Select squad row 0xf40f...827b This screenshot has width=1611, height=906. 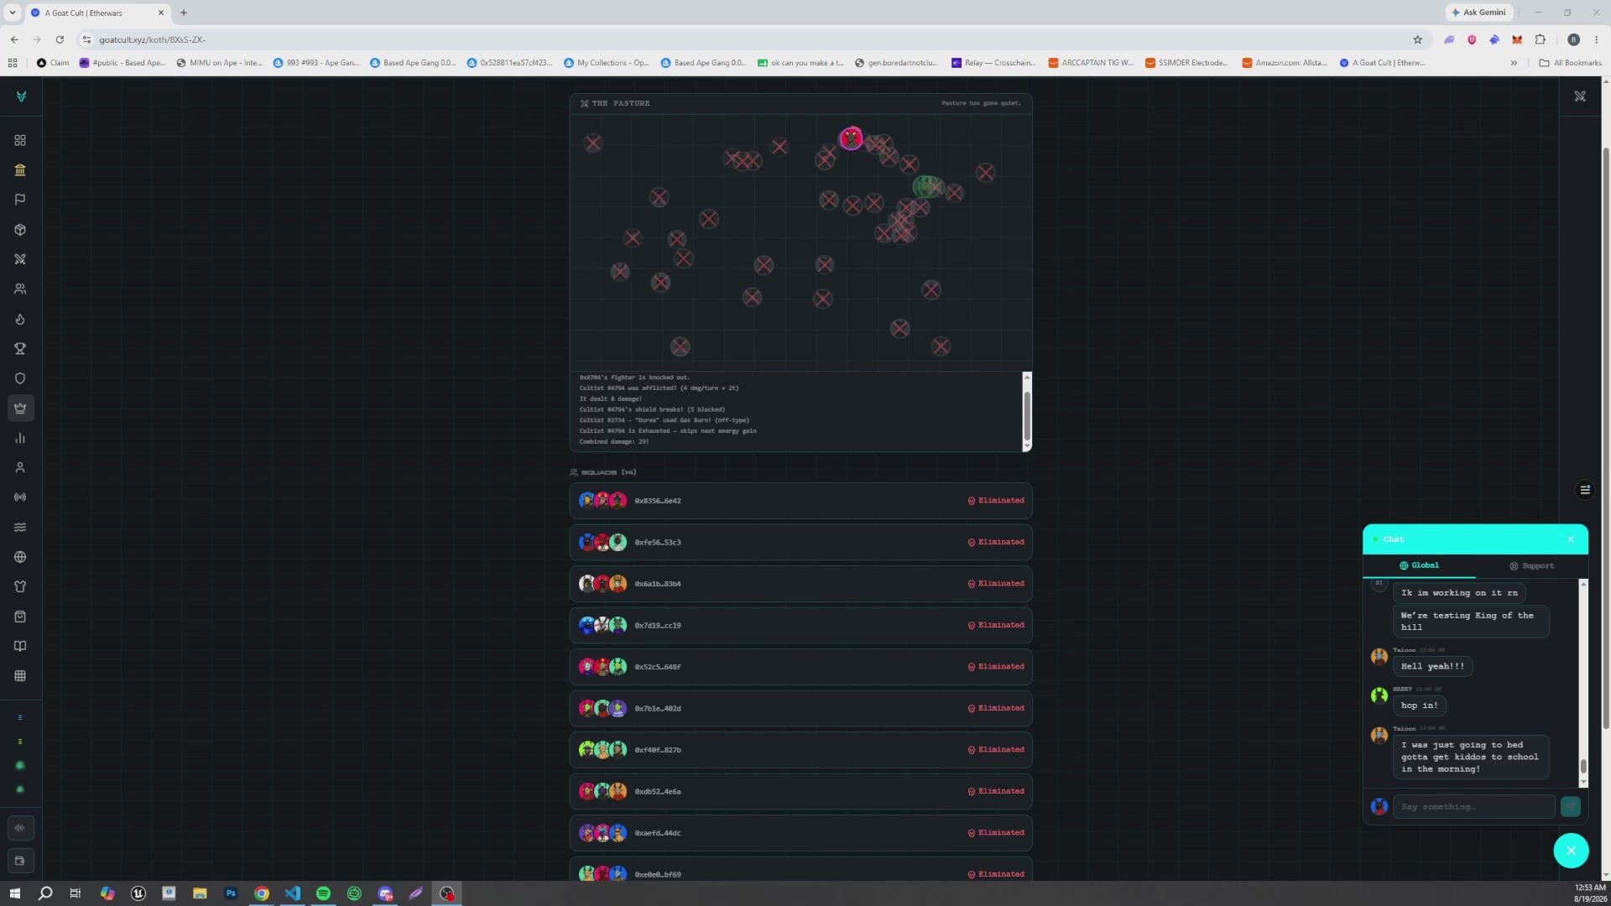click(x=800, y=750)
